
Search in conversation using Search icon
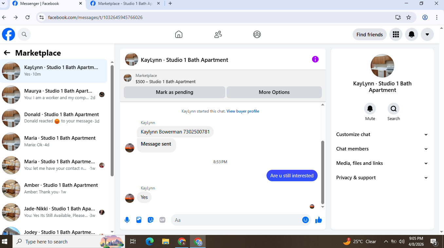(394, 109)
